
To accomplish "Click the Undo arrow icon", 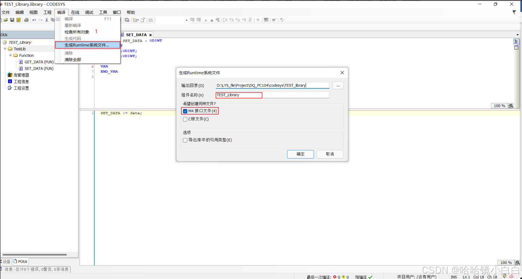I will (34, 19).
